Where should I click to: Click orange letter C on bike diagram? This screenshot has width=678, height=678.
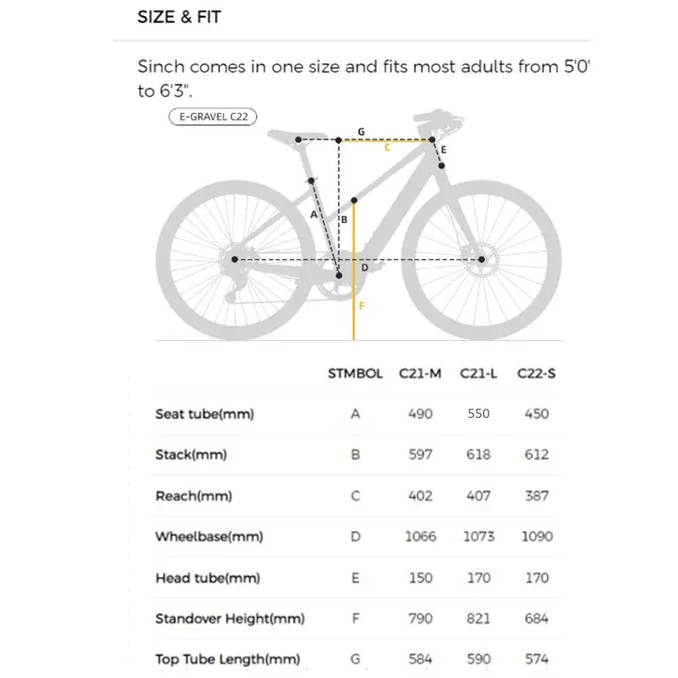(x=387, y=148)
